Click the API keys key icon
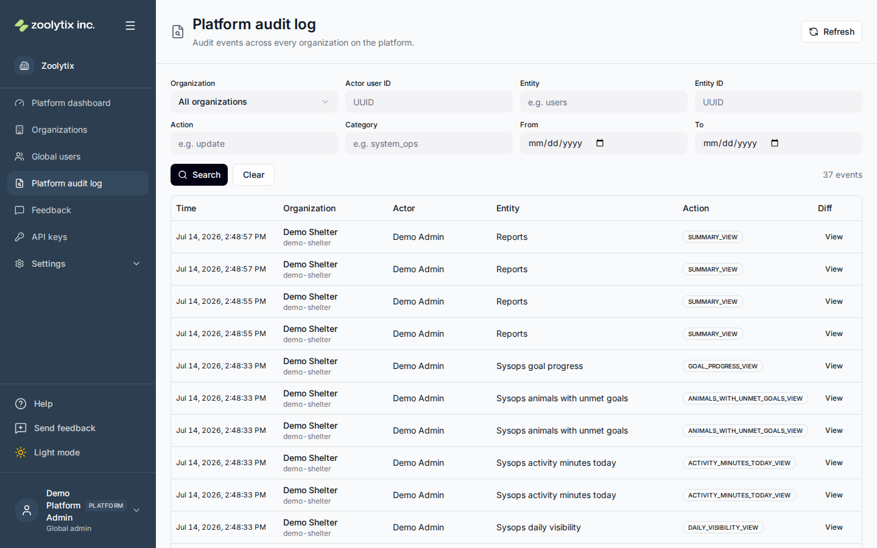877x548 pixels. 19,237
